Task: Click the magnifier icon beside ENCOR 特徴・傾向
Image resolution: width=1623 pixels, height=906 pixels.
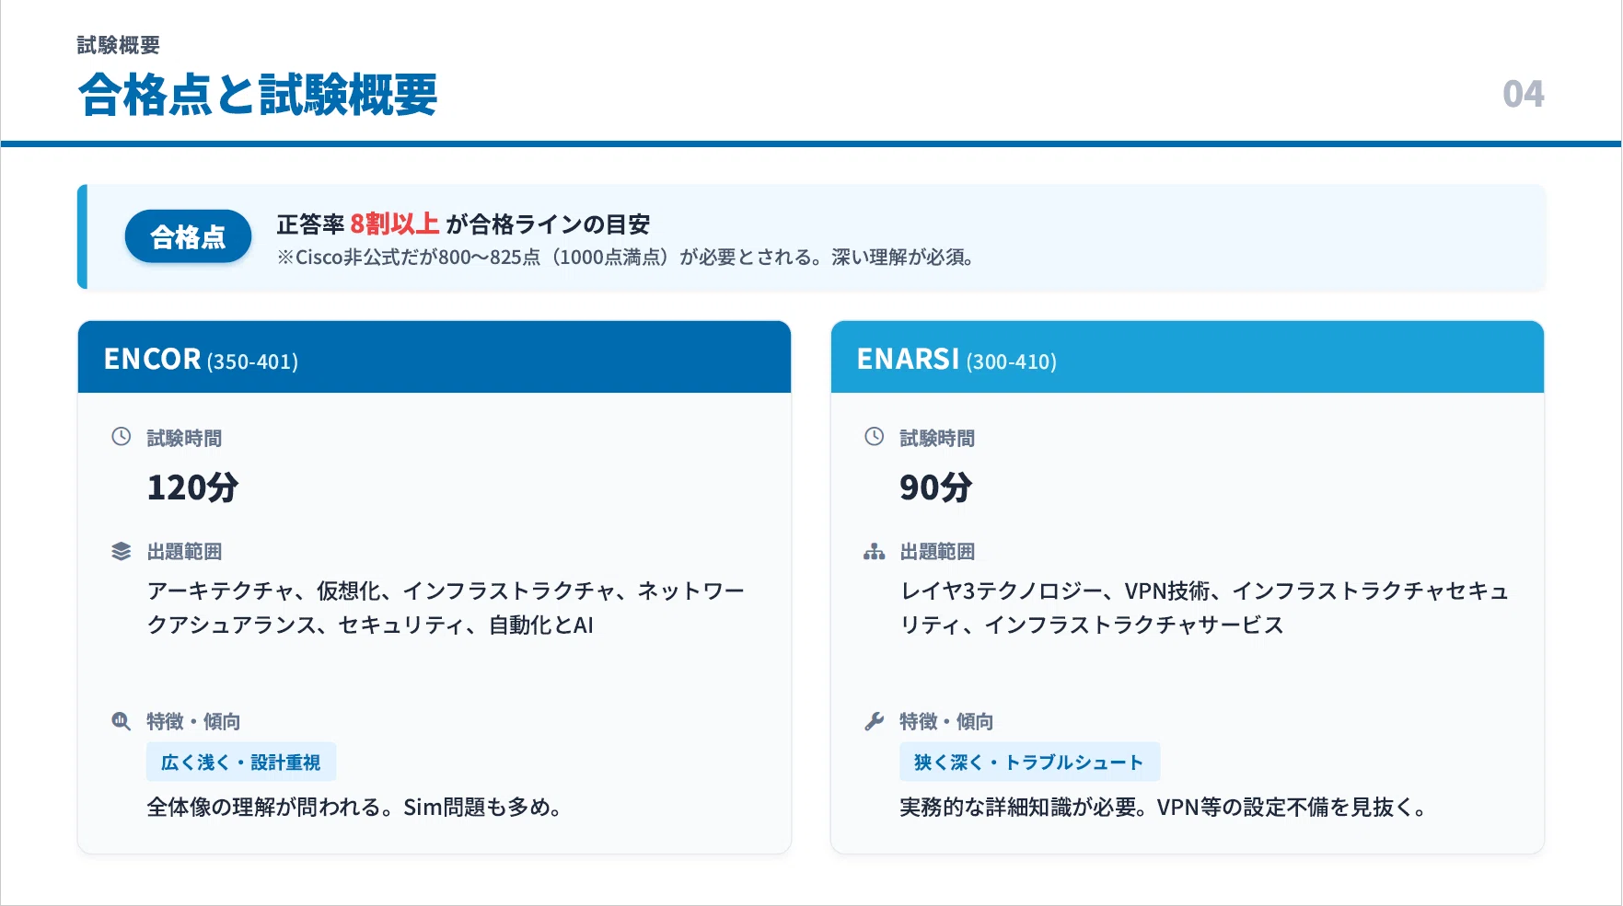Action: (122, 721)
